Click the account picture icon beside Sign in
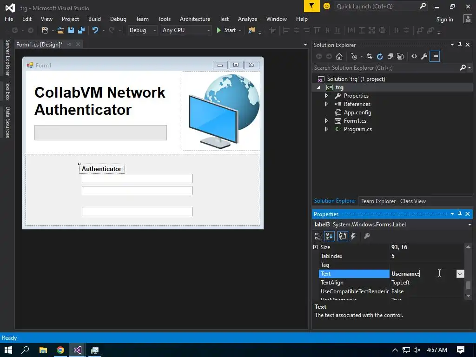476x357 pixels. (x=468, y=19)
